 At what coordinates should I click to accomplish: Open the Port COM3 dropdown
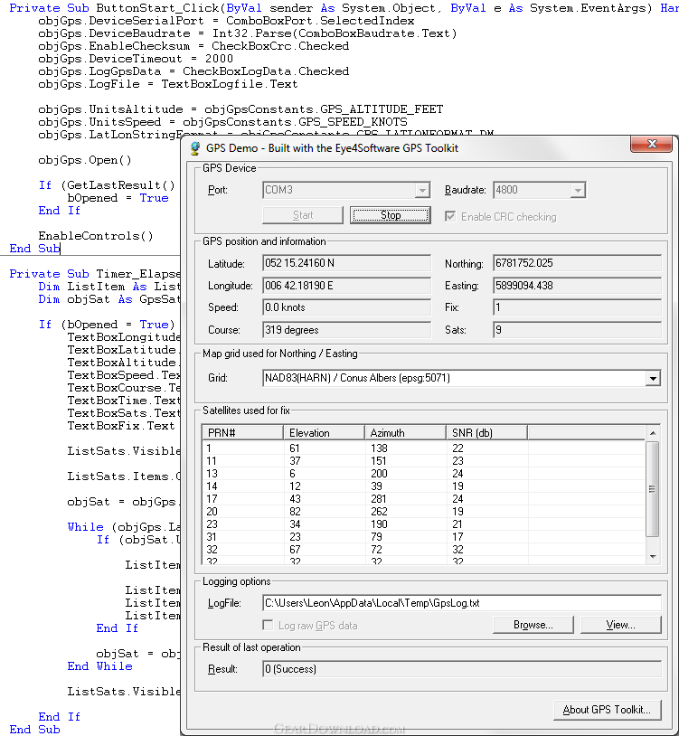tap(421, 191)
